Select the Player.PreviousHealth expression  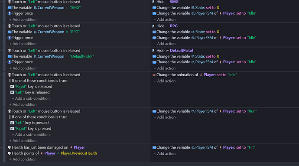[79, 153]
